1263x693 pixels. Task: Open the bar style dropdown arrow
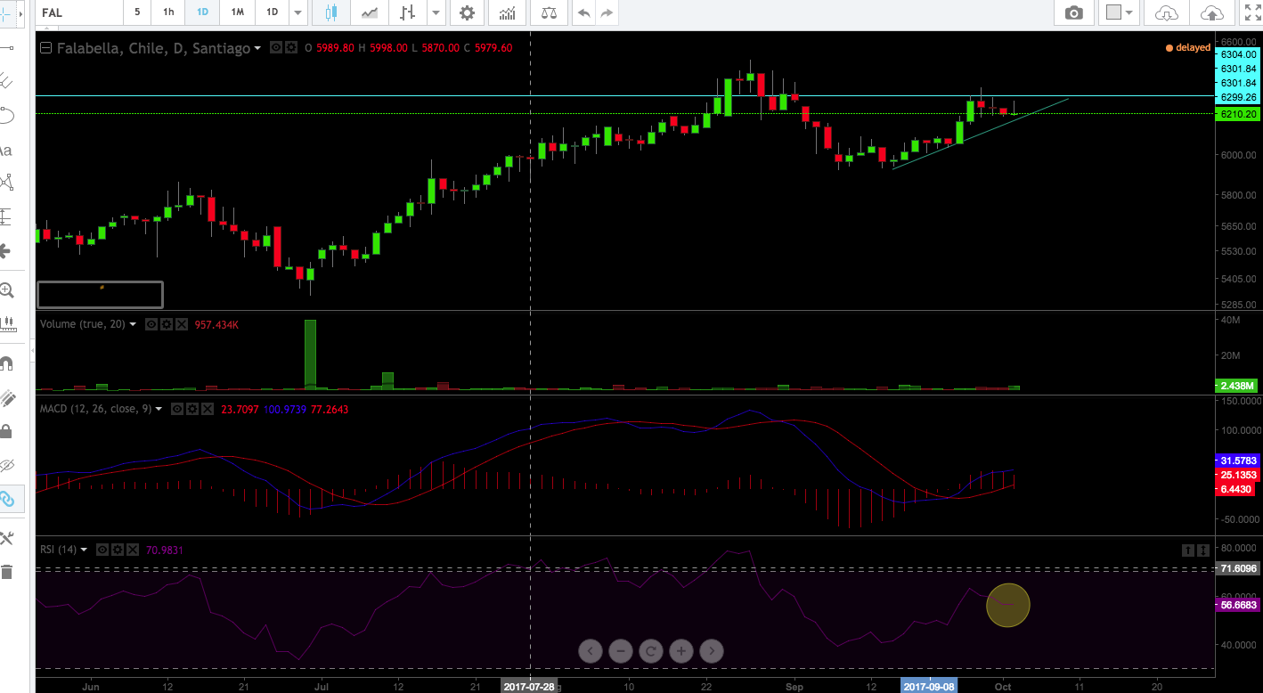pos(436,12)
